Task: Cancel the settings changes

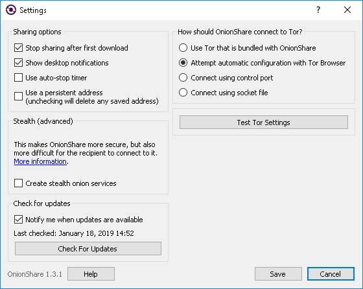Action: click(x=331, y=274)
